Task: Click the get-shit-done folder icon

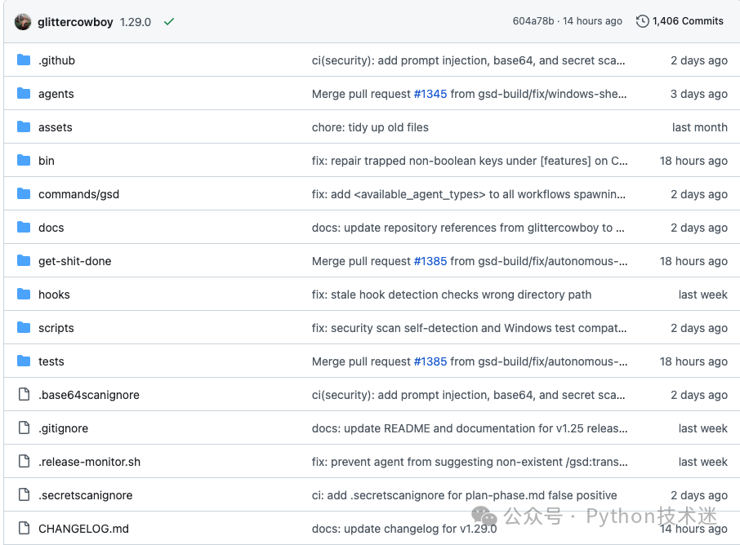Action: (x=24, y=261)
